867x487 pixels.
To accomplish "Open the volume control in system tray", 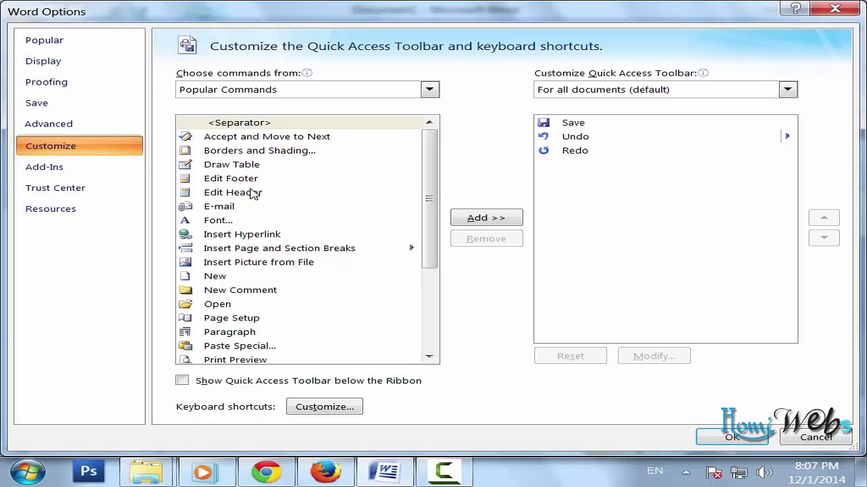I will pos(764,473).
